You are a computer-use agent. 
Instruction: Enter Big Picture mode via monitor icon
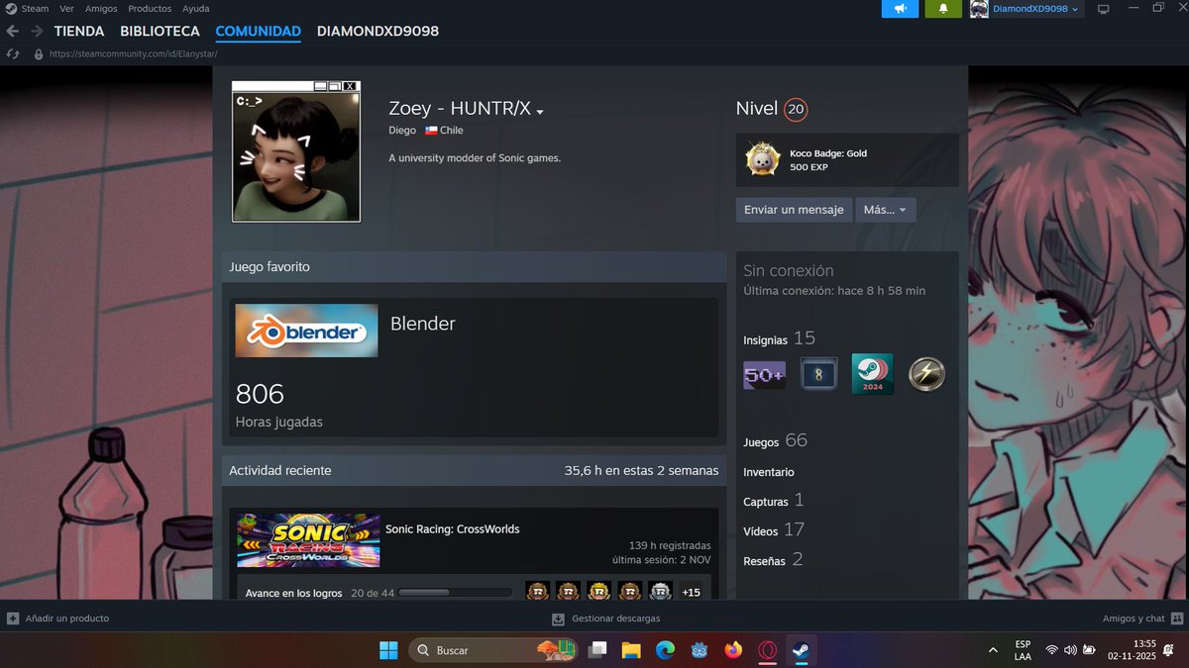click(1102, 9)
